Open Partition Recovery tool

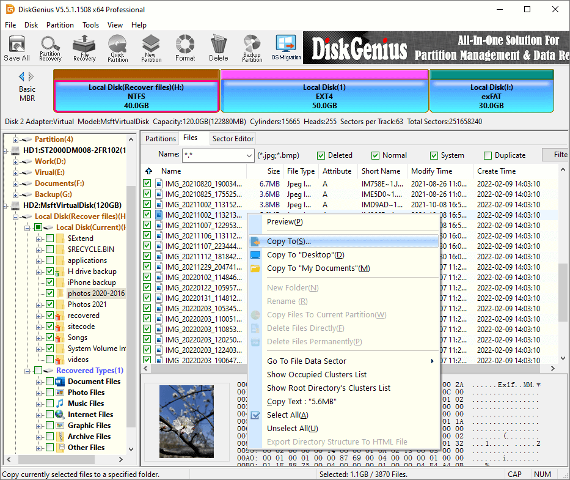[51, 48]
